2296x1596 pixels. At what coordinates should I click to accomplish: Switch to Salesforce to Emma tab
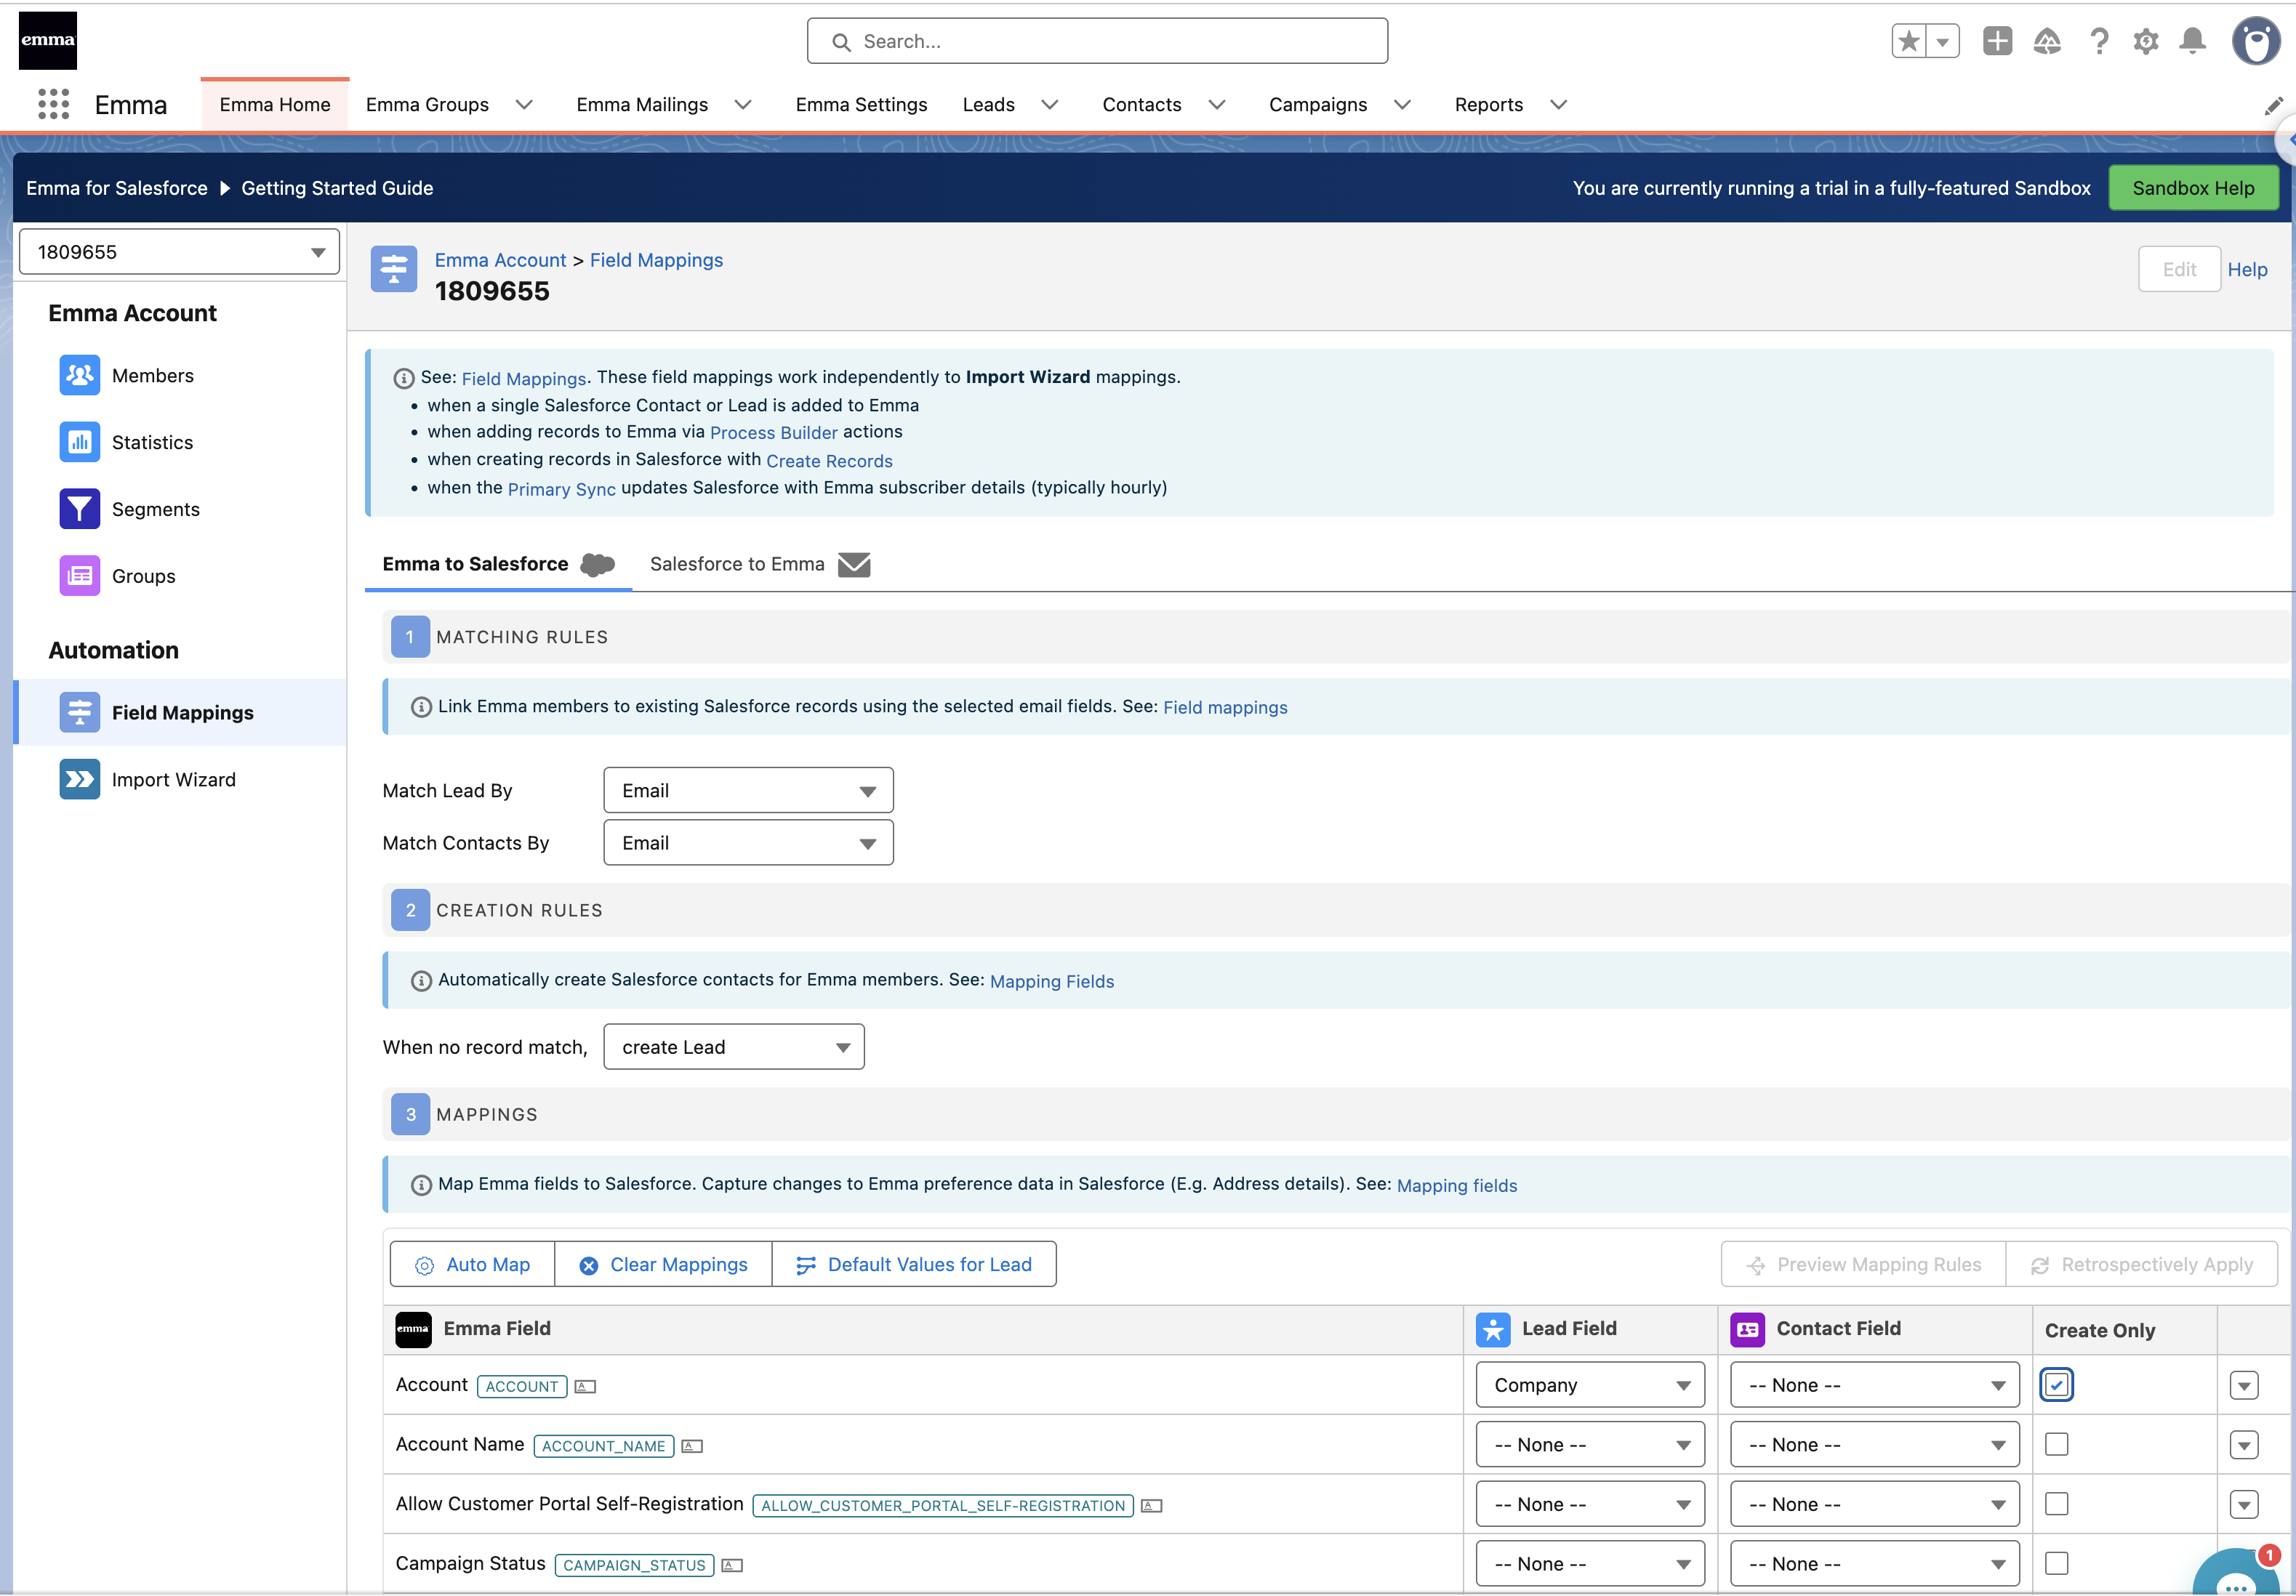pyautogui.click(x=759, y=565)
